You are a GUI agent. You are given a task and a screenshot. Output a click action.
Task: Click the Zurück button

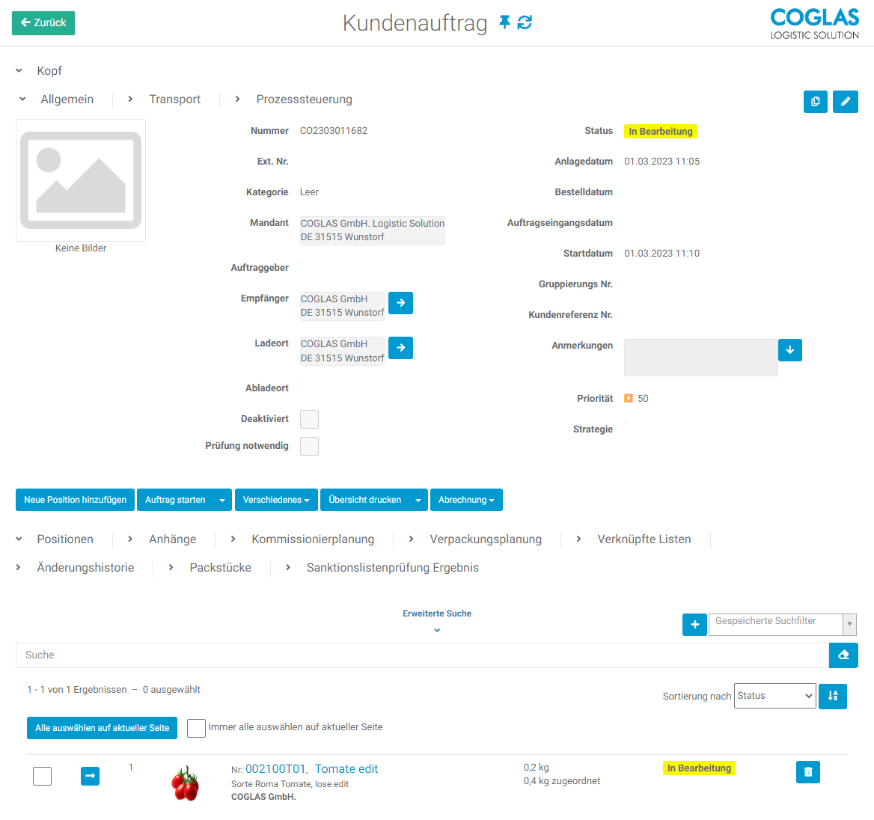coord(43,23)
